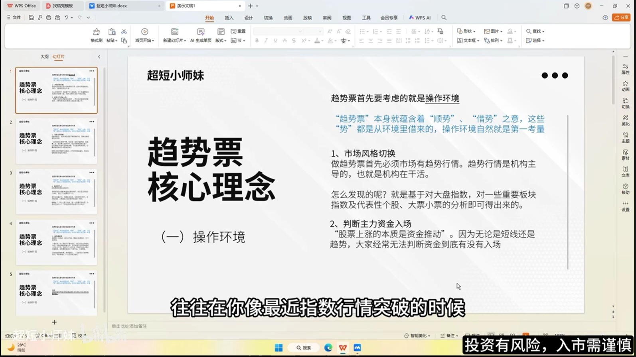Image resolution: width=636 pixels, height=357 pixels.
Task: Switch to the 动画 (Animation) ribbon tab
Action: coord(288,18)
